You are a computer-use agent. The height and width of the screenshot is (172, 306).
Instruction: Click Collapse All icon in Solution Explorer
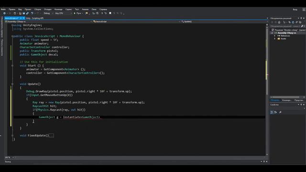pyautogui.click(x=296, y=22)
